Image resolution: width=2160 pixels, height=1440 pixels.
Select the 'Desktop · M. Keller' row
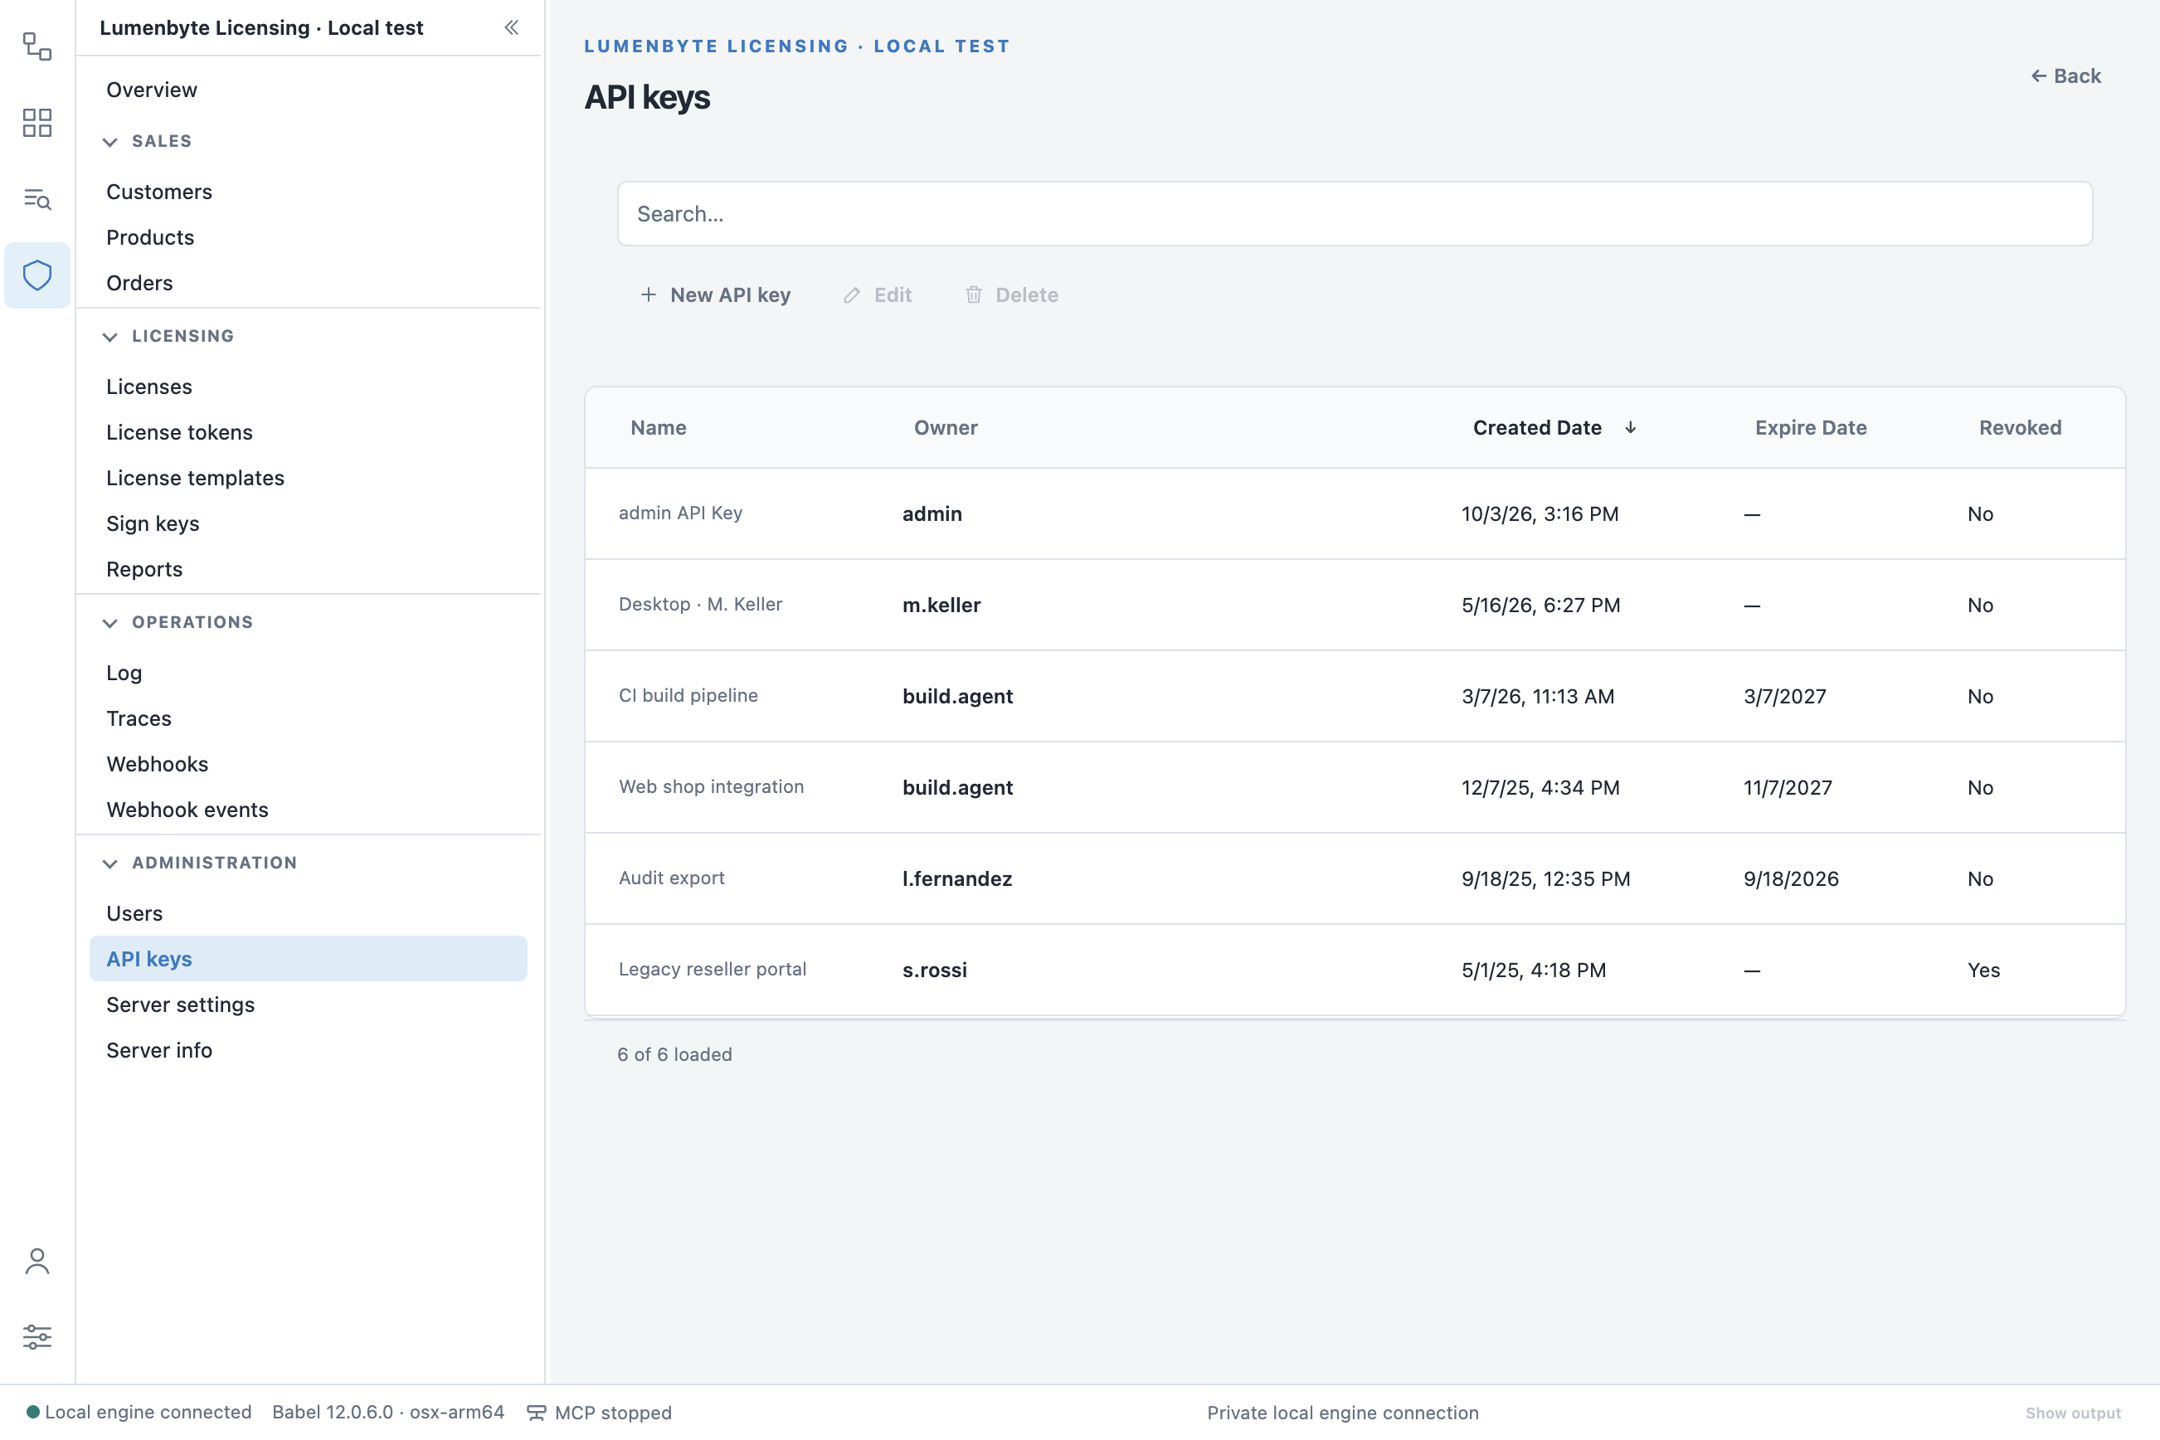click(x=1355, y=606)
